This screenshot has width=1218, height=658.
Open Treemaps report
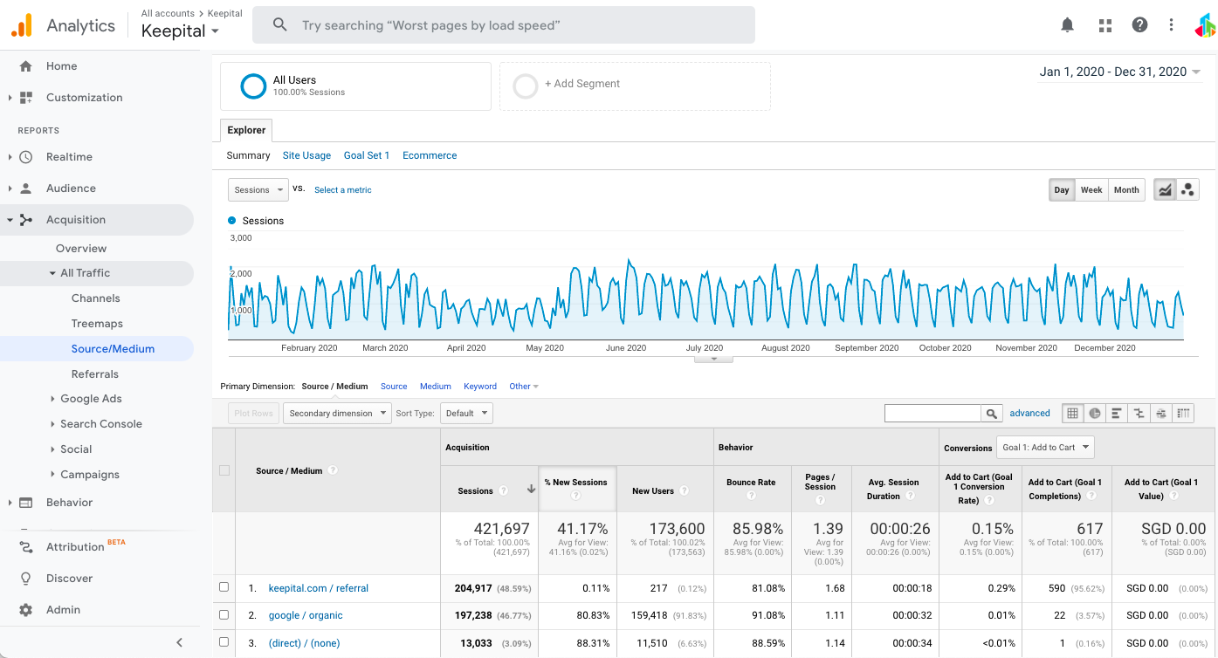(97, 324)
